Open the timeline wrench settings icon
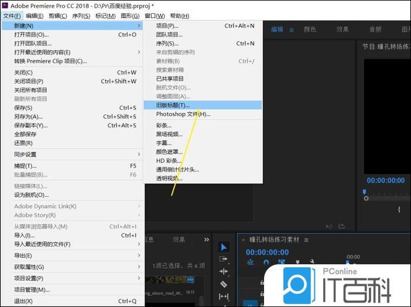Viewport: 411px width, 307px height. click(312, 263)
